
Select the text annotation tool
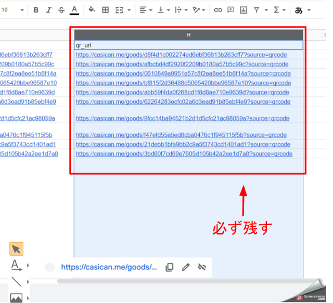click(16, 265)
